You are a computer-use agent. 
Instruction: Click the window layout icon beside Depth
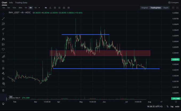click(173, 8)
